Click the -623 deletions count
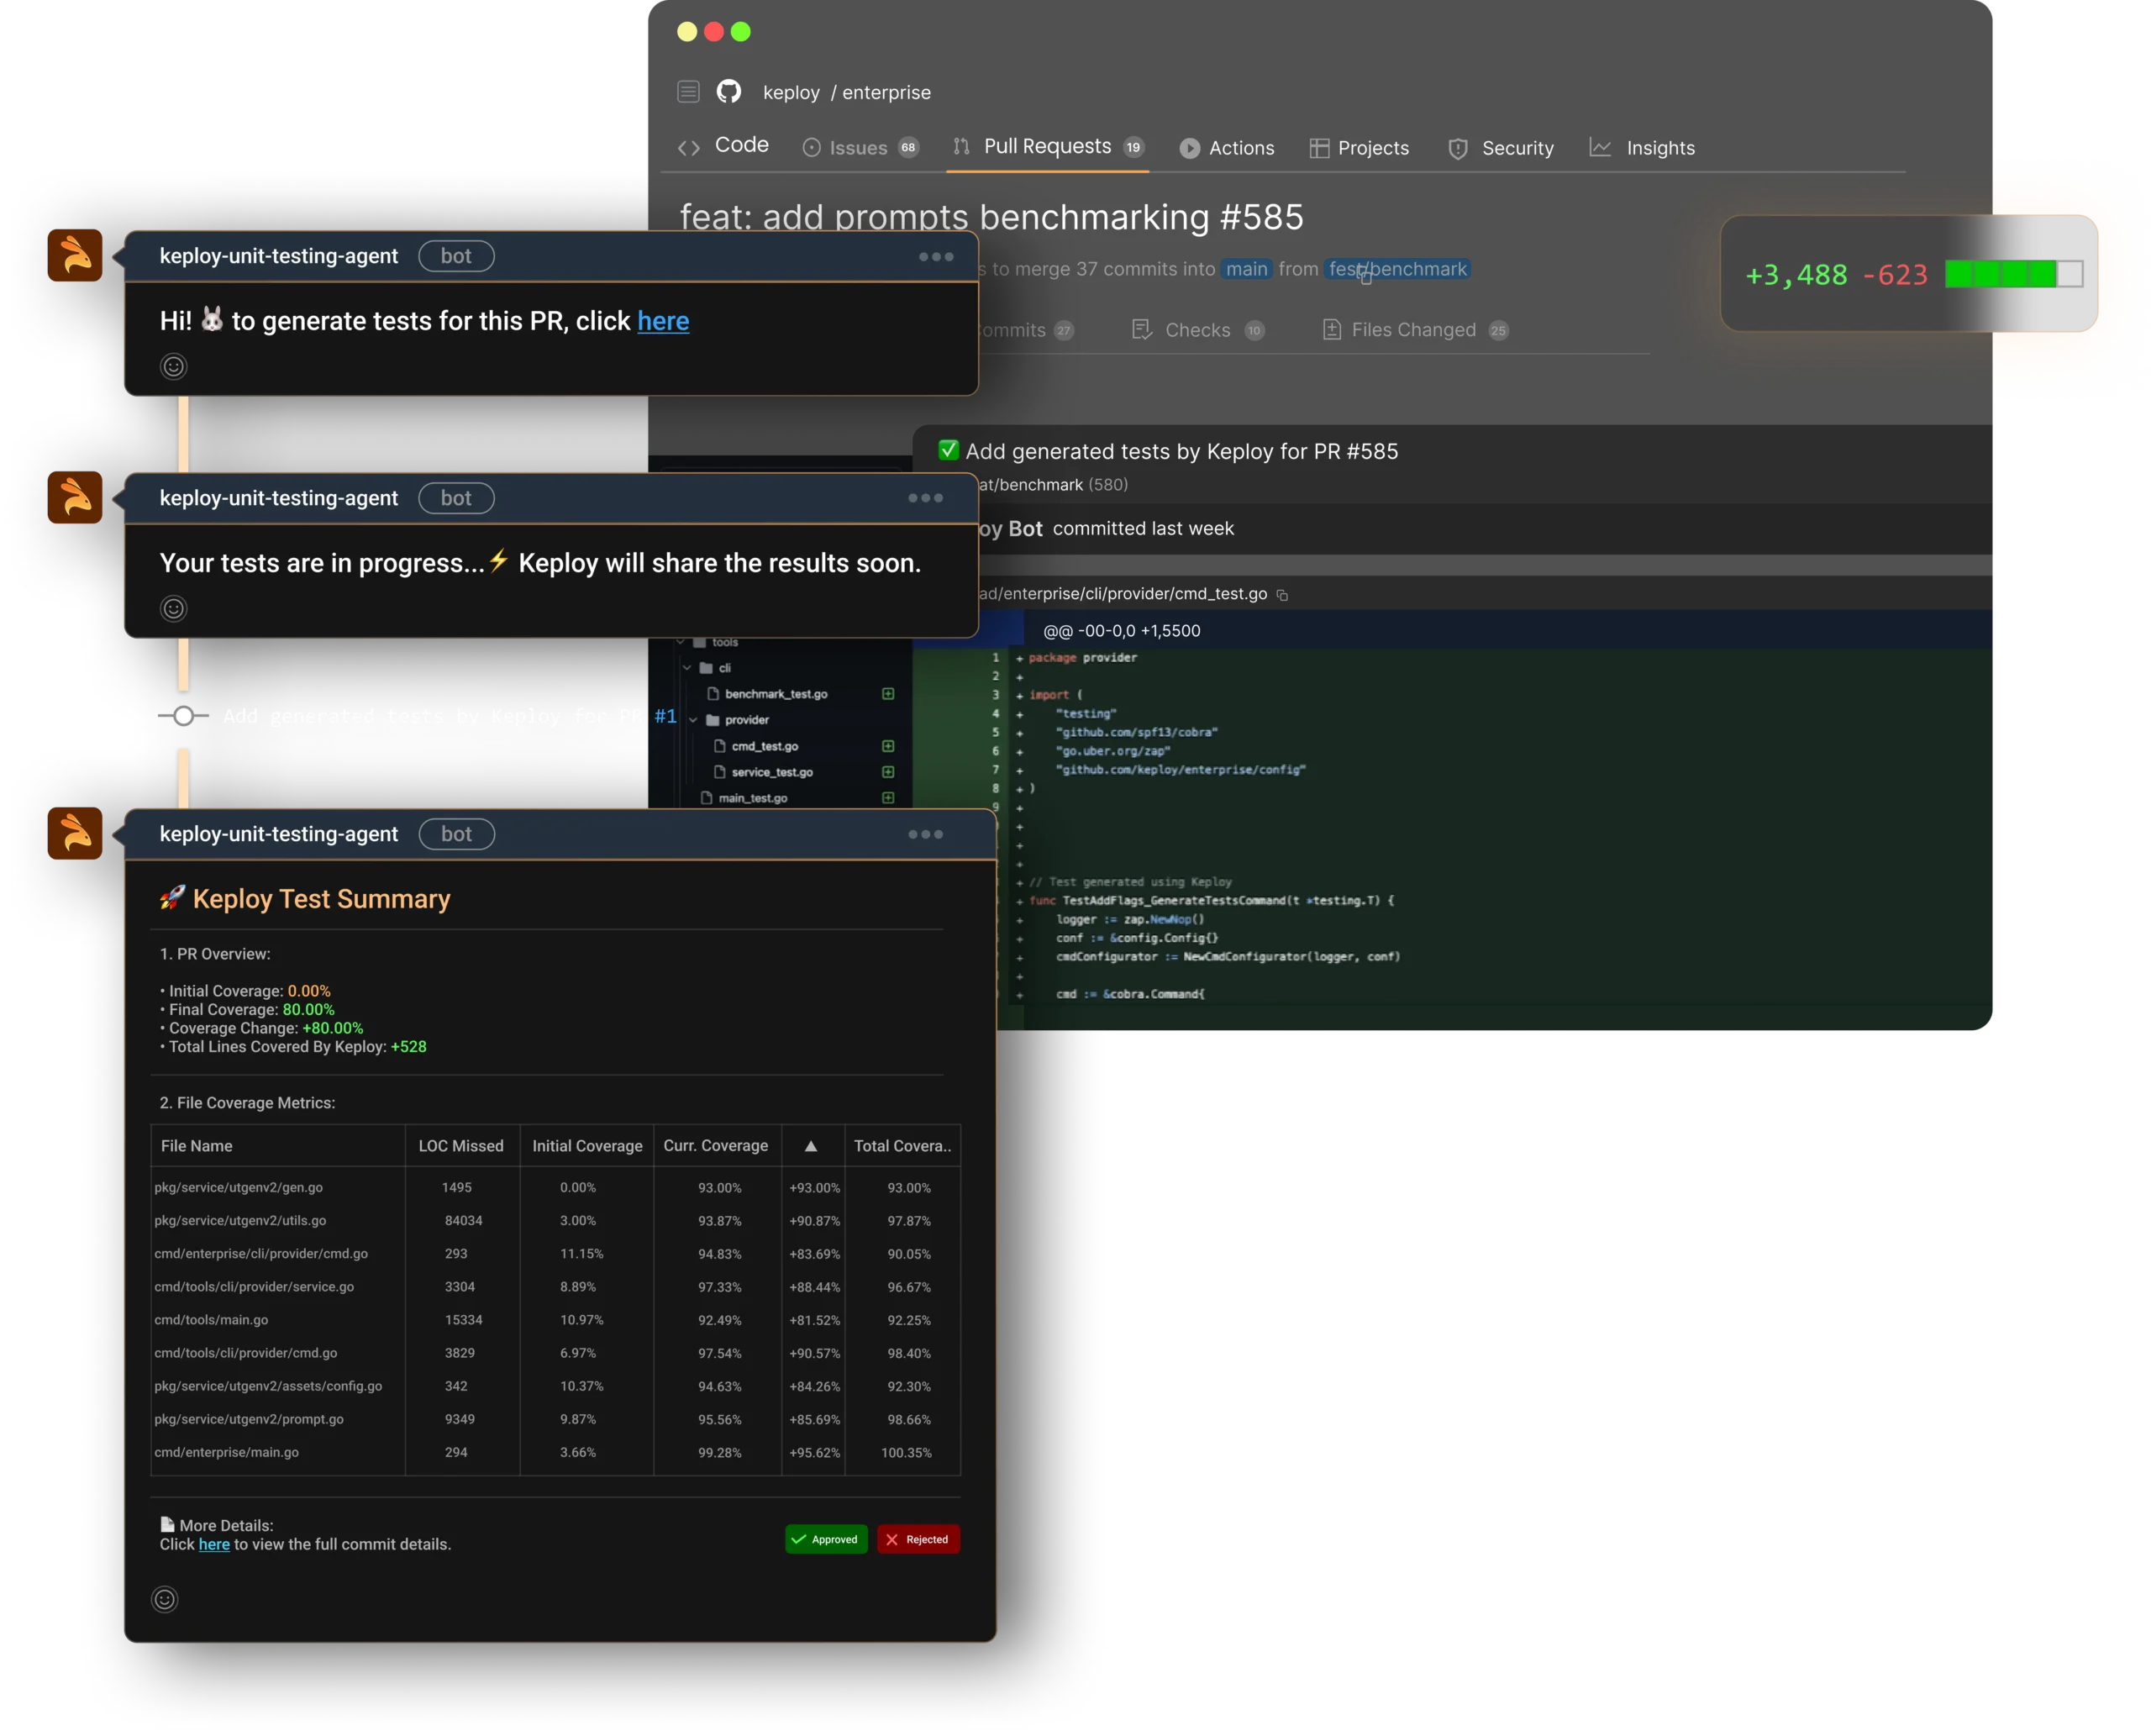 tap(1895, 275)
